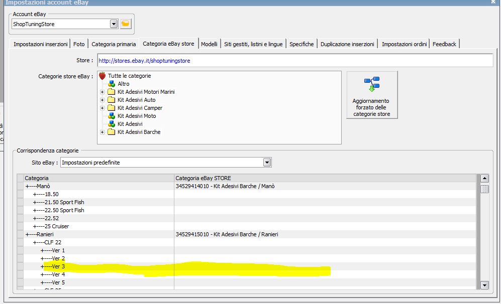Expand the Kit Adesivi Camper node
The width and height of the screenshot is (501, 304).
102,108
